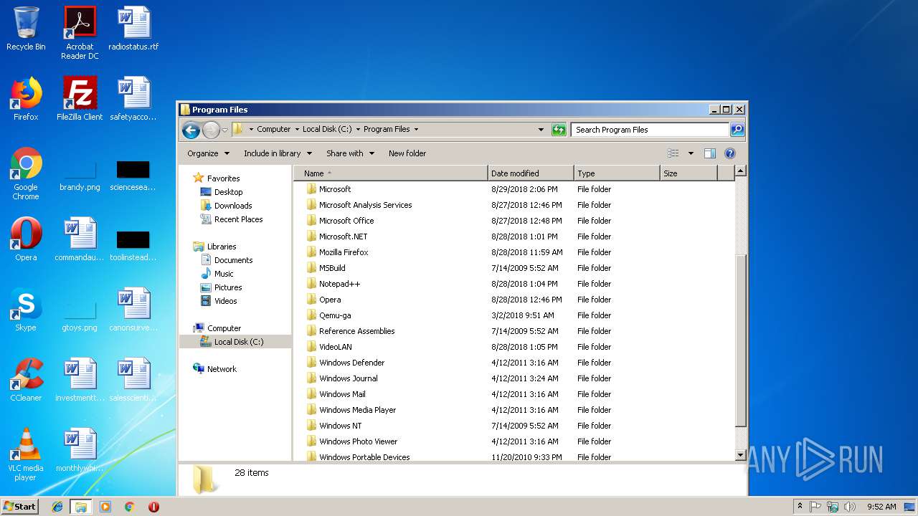Select the Notepad++ folder

click(339, 284)
